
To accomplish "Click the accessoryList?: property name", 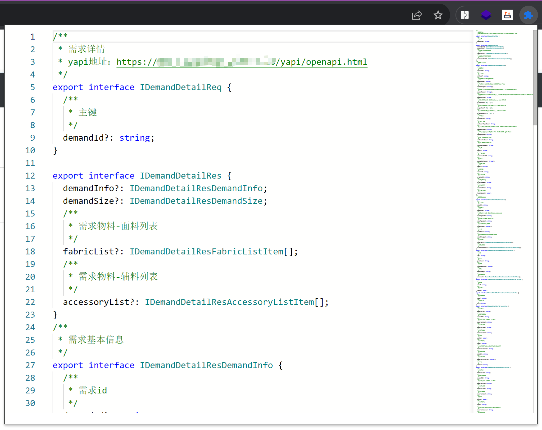I will [101, 302].
